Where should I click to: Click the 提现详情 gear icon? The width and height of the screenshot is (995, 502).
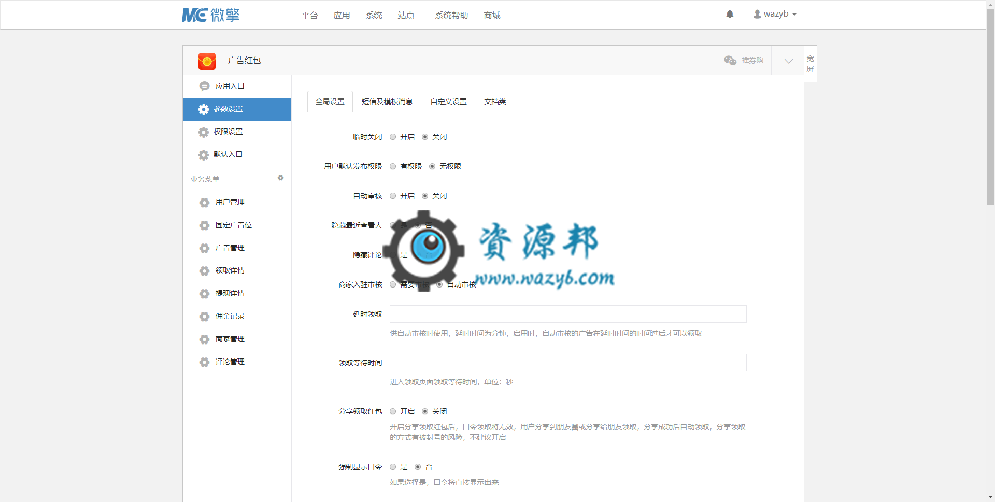pos(204,294)
